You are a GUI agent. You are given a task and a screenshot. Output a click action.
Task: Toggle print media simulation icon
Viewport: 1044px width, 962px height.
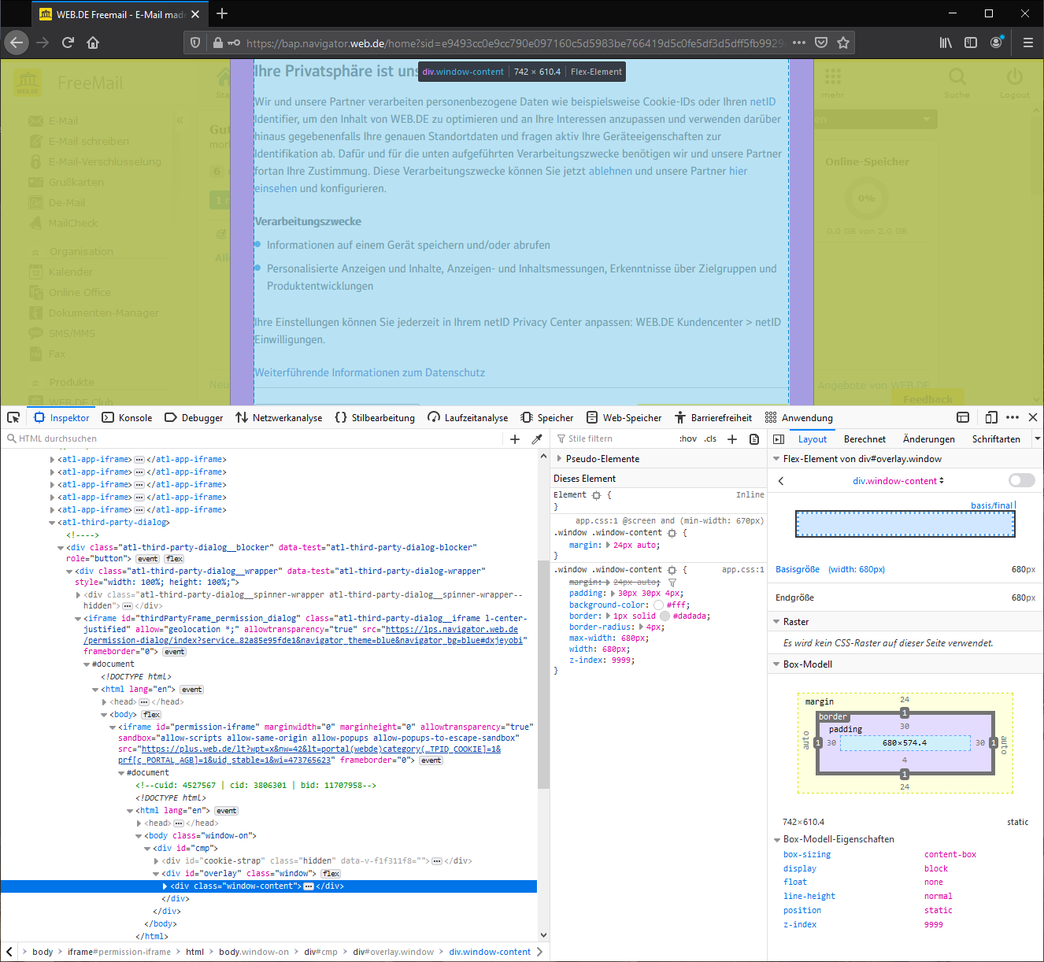(x=754, y=438)
